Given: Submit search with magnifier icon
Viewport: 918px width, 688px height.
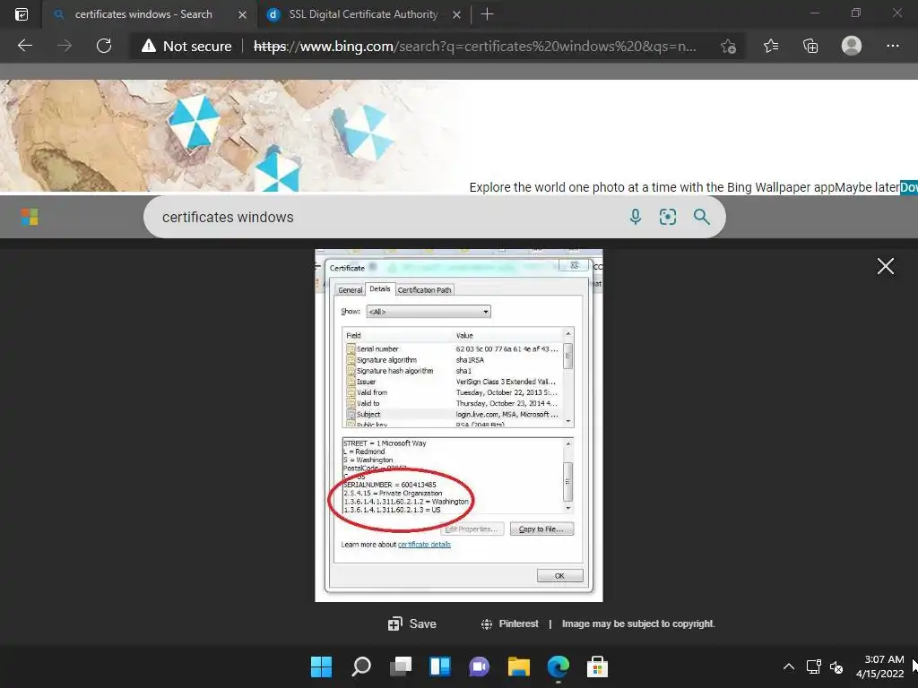Looking at the screenshot, I should point(701,217).
